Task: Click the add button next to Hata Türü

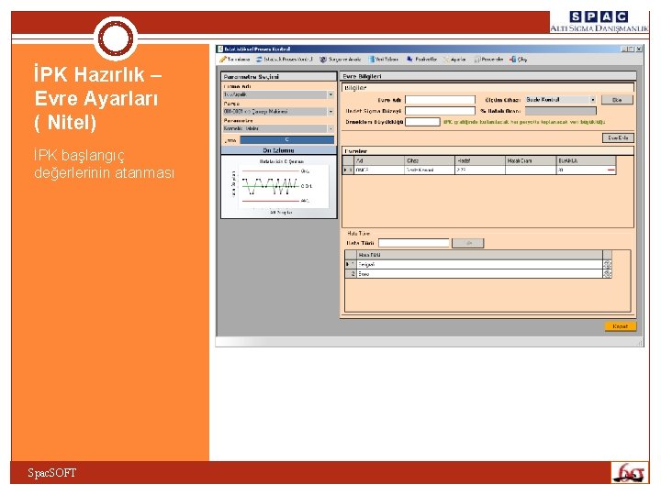Action: (467, 243)
